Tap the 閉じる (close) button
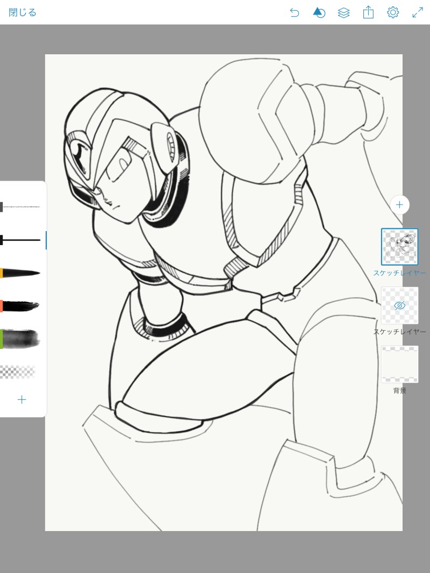The height and width of the screenshot is (573, 430). coord(22,12)
